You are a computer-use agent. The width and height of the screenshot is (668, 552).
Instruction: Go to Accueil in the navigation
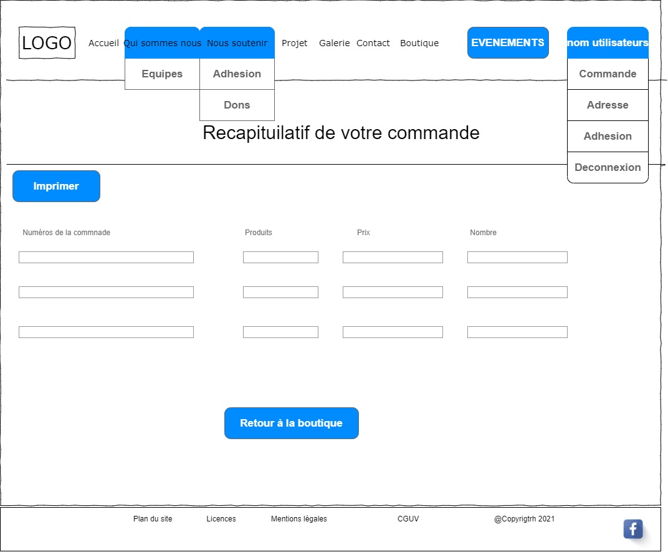103,43
